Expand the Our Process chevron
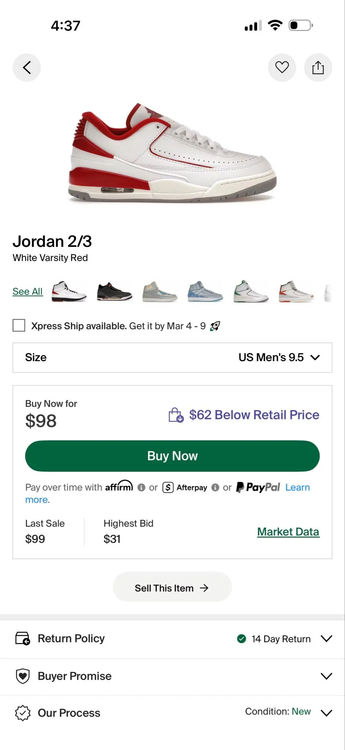 point(326,713)
